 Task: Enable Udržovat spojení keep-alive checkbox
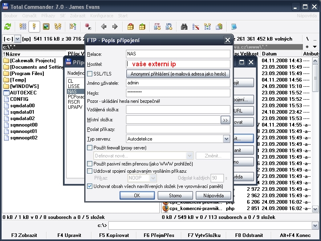pyautogui.click(x=89, y=171)
